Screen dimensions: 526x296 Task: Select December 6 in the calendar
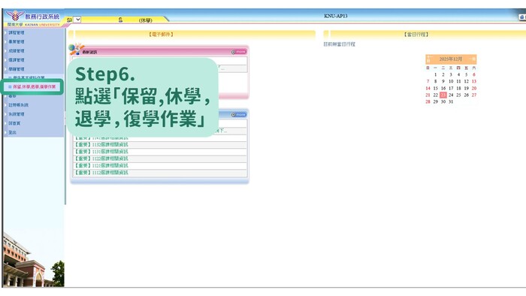[x=474, y=75]
